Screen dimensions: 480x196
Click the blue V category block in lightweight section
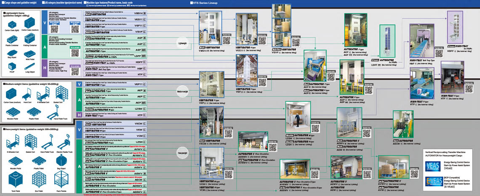[x=44, y=22]
